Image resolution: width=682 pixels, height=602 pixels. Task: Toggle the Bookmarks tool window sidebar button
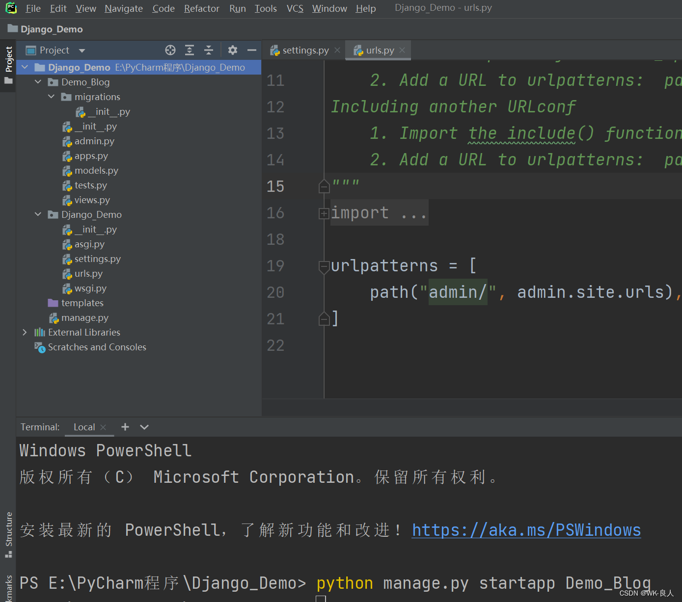[x=8, y=589]
